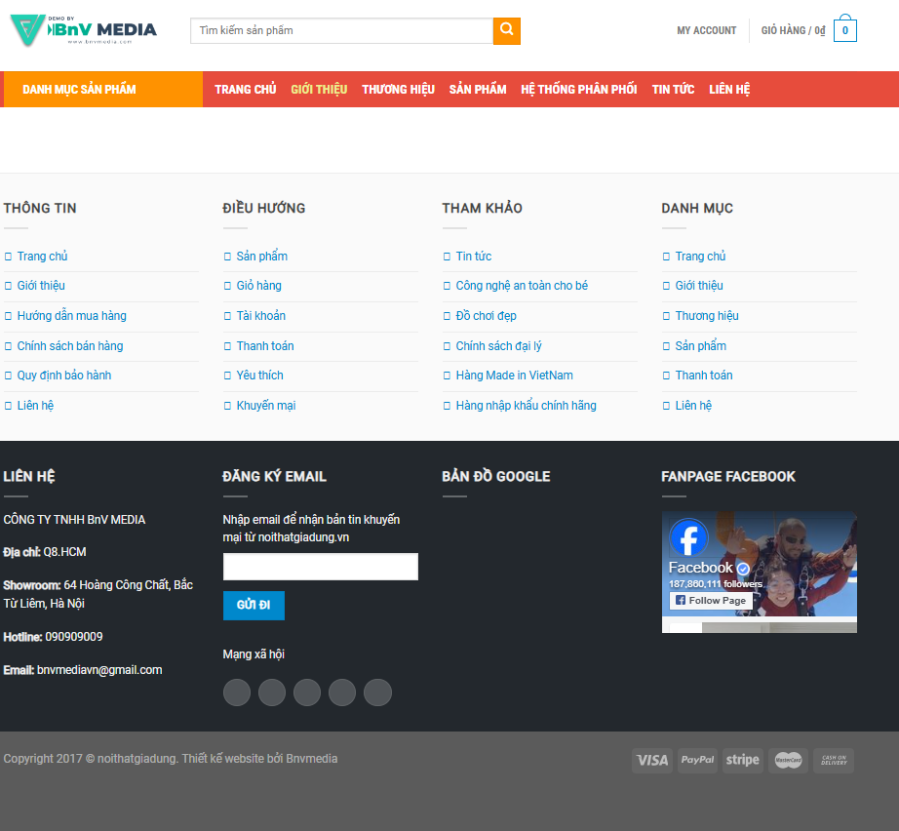Open Hướng dẫn mua hàng link

(72, 315)
